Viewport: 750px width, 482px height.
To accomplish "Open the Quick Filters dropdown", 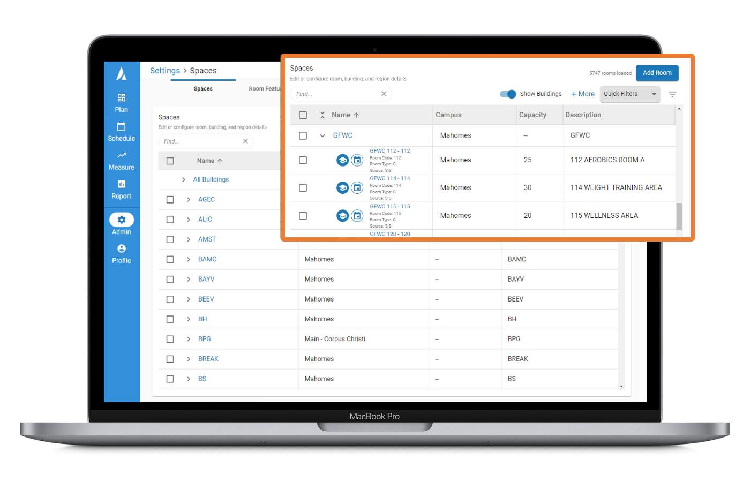I will tap(629, 94).
